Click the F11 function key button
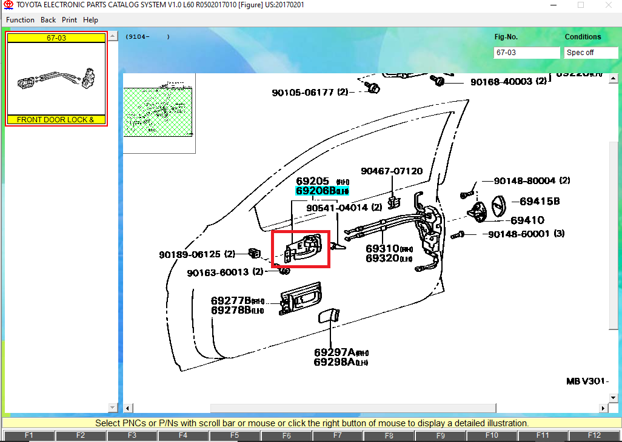 [543, 436]
